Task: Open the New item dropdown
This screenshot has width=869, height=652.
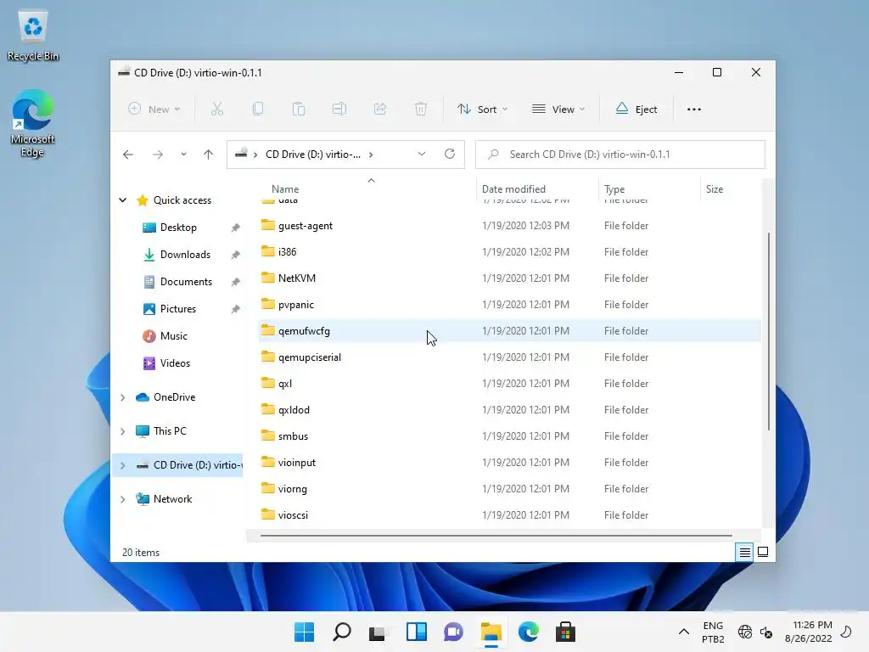Action: [154, 110]
